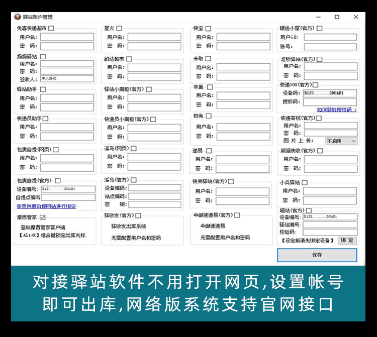Focus 暖送小屋 商户id field
The width and height of the screenshot is (377, 337).
click(x=330, y=37)
